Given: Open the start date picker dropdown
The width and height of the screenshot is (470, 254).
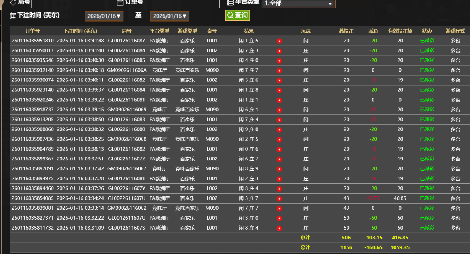Looking at the screenshot, I should [x=104, y=16].
